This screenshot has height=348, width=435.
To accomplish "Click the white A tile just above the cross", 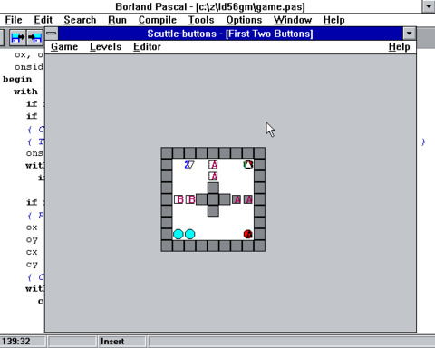I will [x=213, y=176].
